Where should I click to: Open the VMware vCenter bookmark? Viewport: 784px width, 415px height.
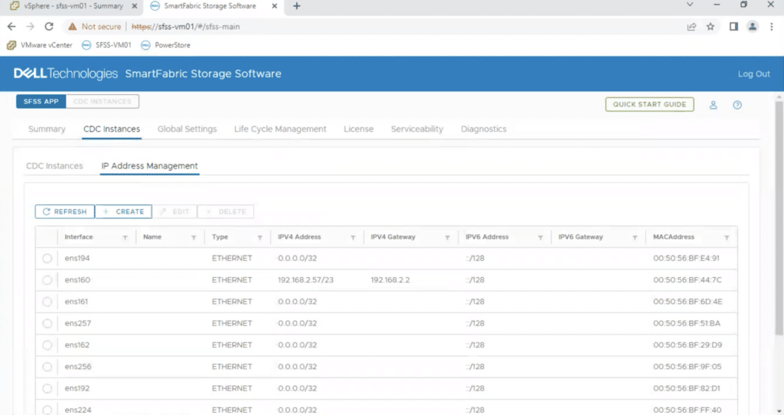coord(40,45)
